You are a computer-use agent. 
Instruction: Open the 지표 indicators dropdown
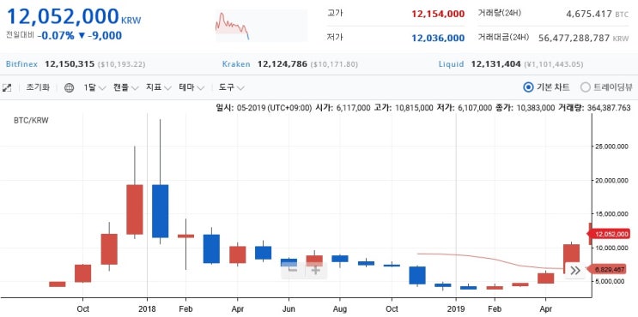tap(159, 87)
